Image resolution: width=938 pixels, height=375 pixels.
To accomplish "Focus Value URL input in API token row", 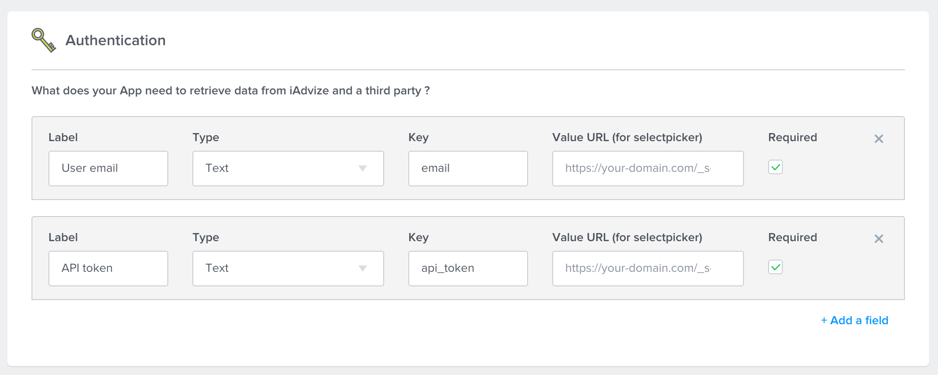I will [x=648, y=269].
